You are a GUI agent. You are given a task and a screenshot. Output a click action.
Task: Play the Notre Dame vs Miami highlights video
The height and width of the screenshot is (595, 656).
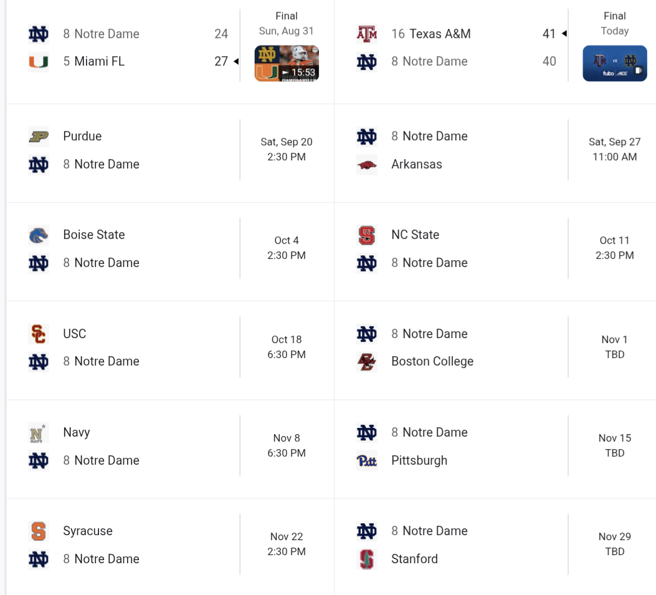click(287, 63)
